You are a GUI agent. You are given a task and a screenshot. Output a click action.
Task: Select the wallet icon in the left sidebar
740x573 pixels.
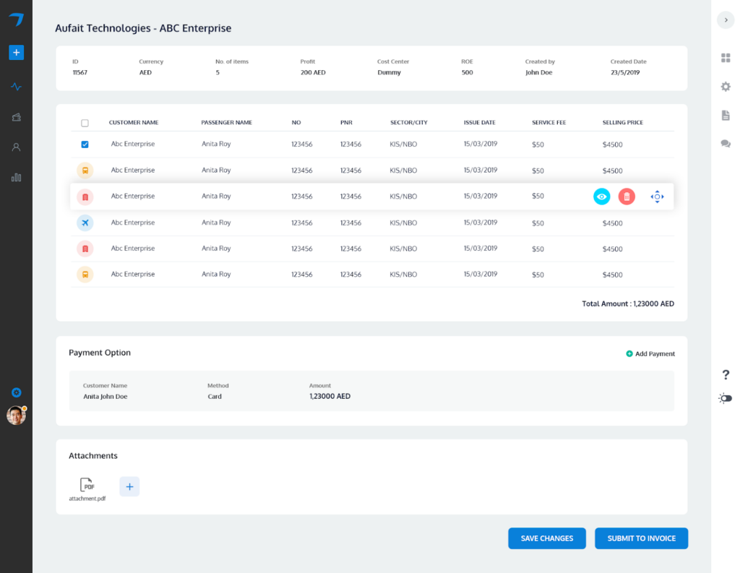[16, 116]
